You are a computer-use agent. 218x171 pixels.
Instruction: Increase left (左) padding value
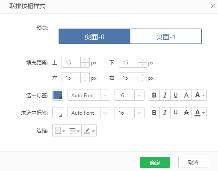click(x=85, y=75)
